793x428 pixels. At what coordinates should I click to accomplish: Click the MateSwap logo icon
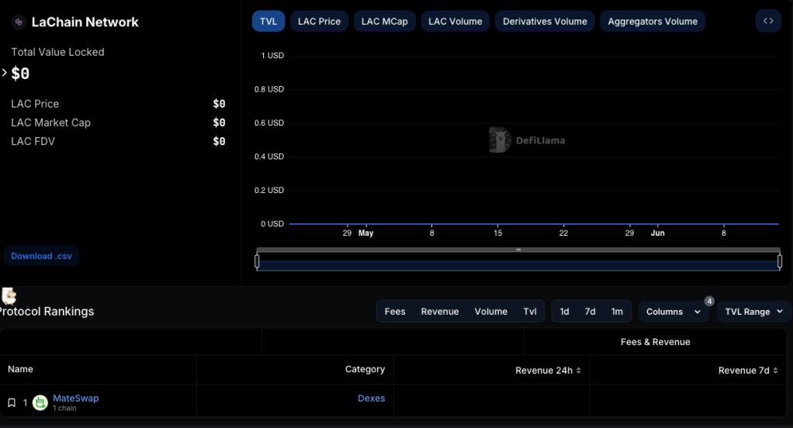(x=40, y=402)
